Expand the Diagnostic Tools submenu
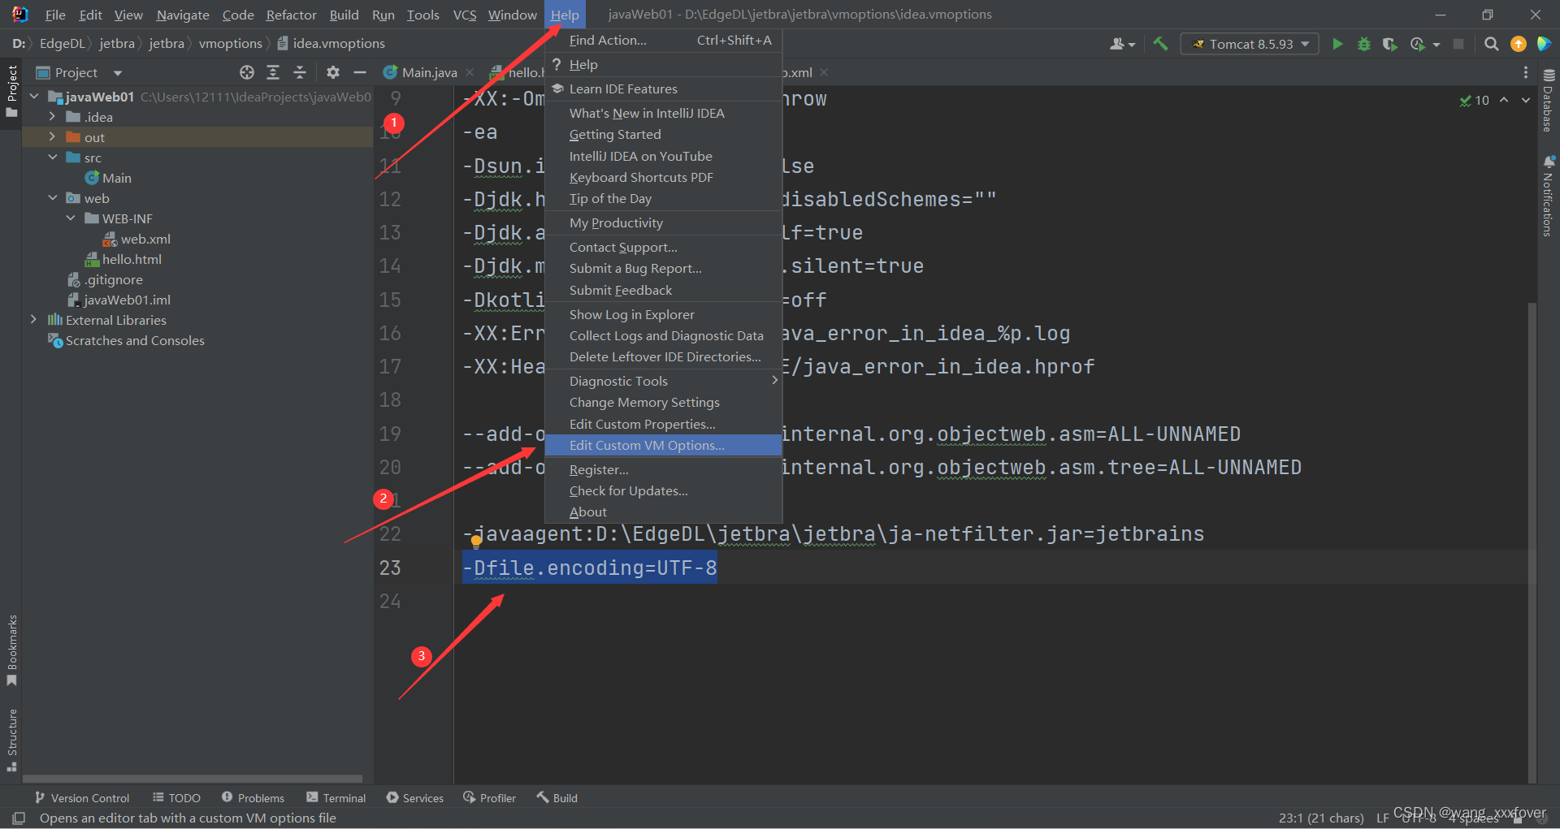1560x829 pixels. [x=663, y=381]
